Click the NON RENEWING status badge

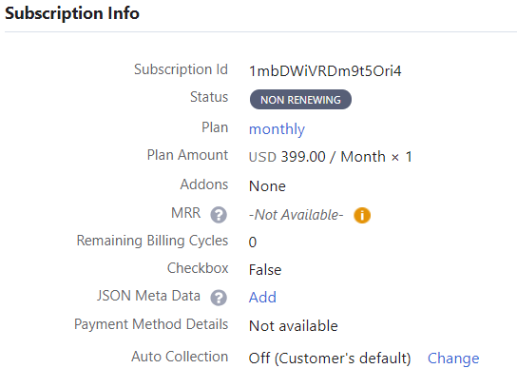coord(300,99)
